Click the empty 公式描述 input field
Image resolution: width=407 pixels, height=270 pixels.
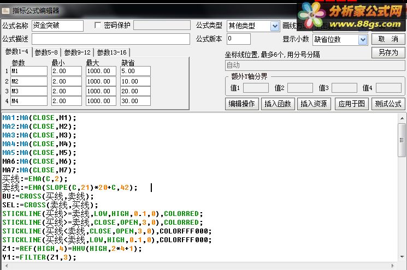[x=111, y=39]
